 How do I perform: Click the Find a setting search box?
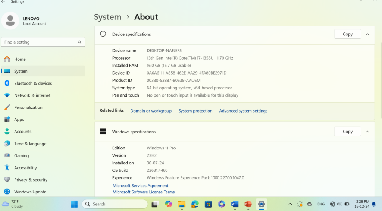click(x=40, y=42)
